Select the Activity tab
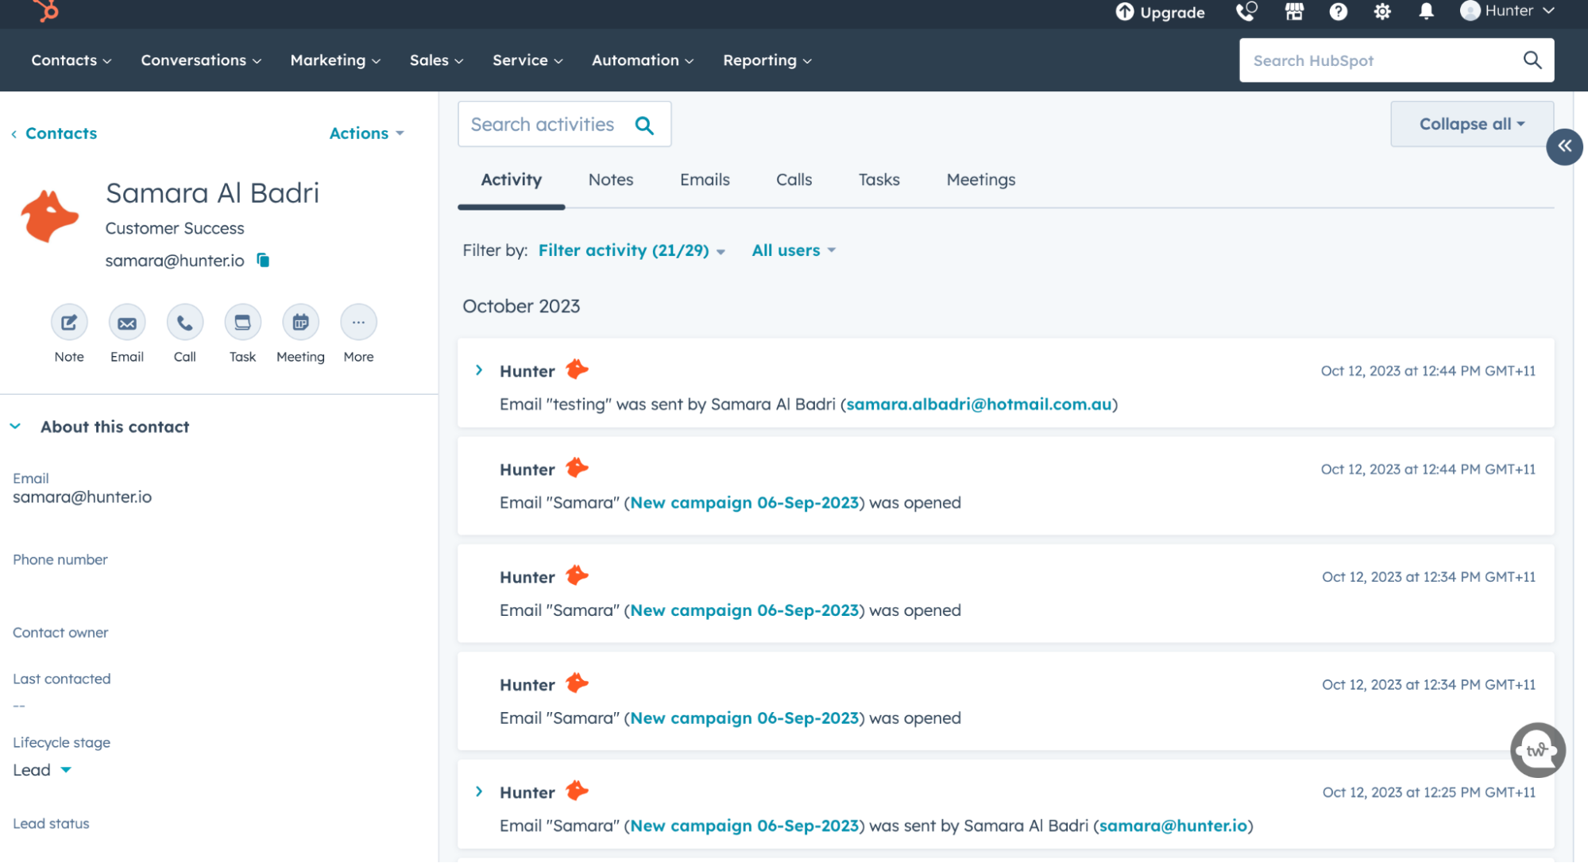The width and height of the screenshot is (1588, 863). point(511,180)
